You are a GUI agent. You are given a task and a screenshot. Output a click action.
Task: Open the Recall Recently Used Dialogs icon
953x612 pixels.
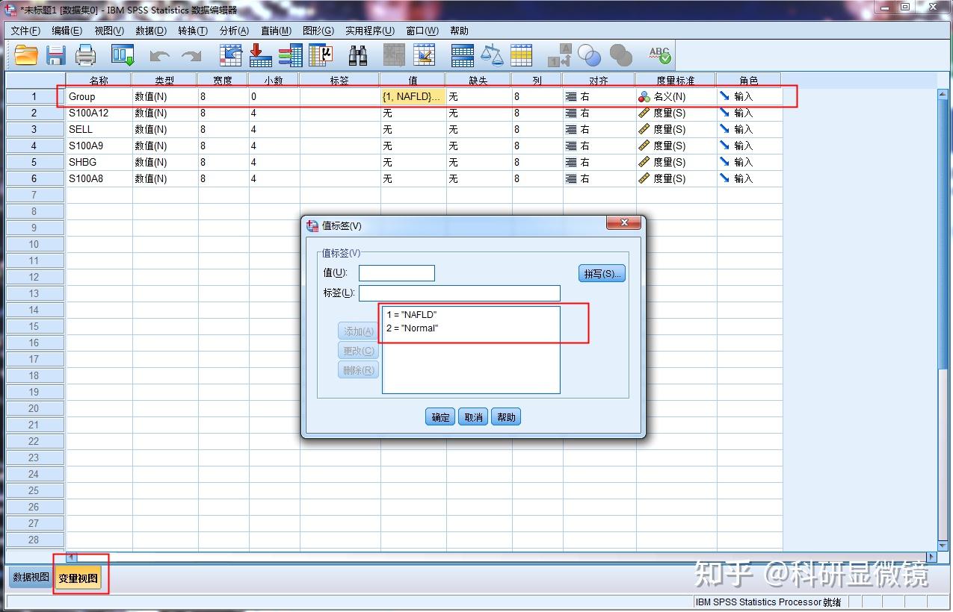pyautogui.click(x=122, y=54)
